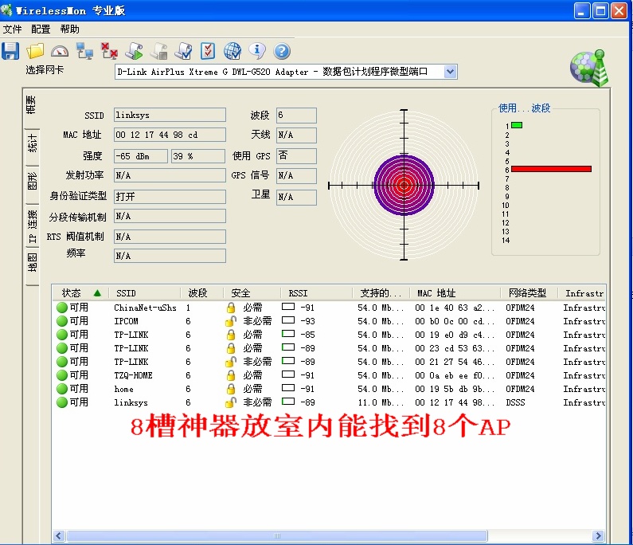Viewport: 633px width, 545px height.
Task: Select the ChinaNet-uShs network row
Action: (x=329, y=308)
